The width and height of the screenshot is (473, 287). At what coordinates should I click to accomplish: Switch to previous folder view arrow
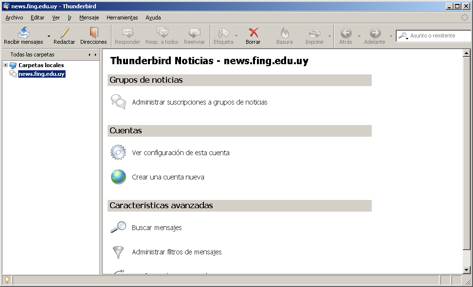click(x=89, y=54)
